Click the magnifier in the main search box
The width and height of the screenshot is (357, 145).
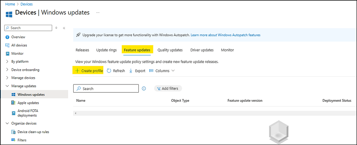pyautogui.click(x=79, y=89)
